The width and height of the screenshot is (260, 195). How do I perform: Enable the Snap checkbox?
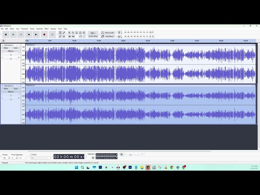[x=31, y=154]
